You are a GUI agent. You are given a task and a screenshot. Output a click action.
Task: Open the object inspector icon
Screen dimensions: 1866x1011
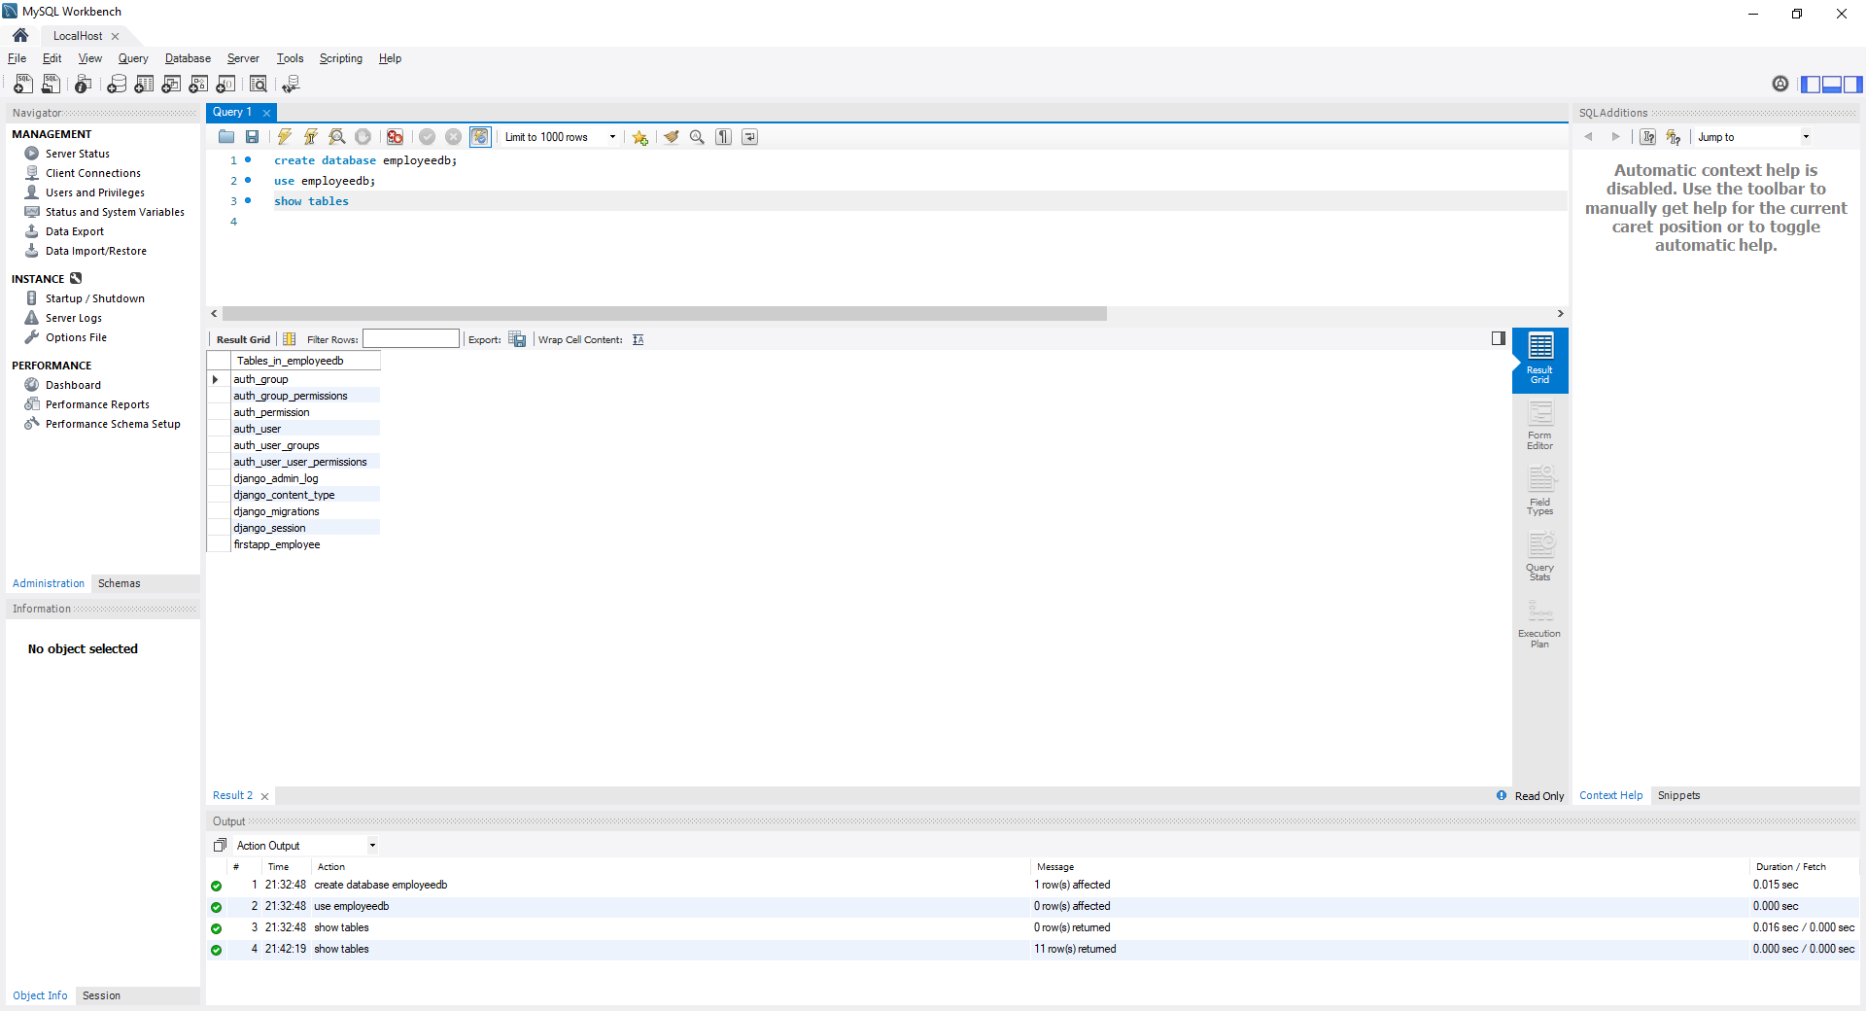(84, 85)
